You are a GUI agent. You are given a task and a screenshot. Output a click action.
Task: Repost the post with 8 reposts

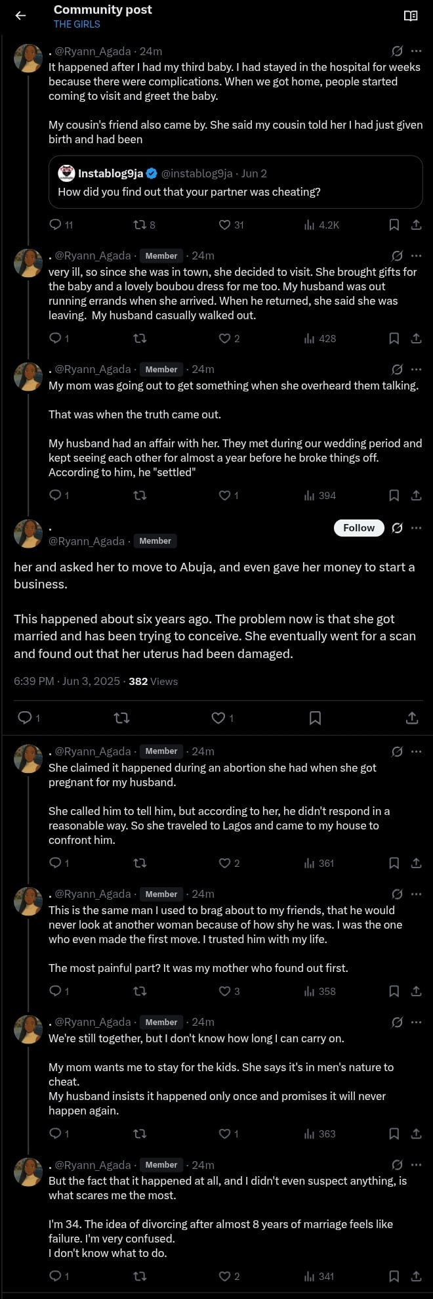coord(140,225)
